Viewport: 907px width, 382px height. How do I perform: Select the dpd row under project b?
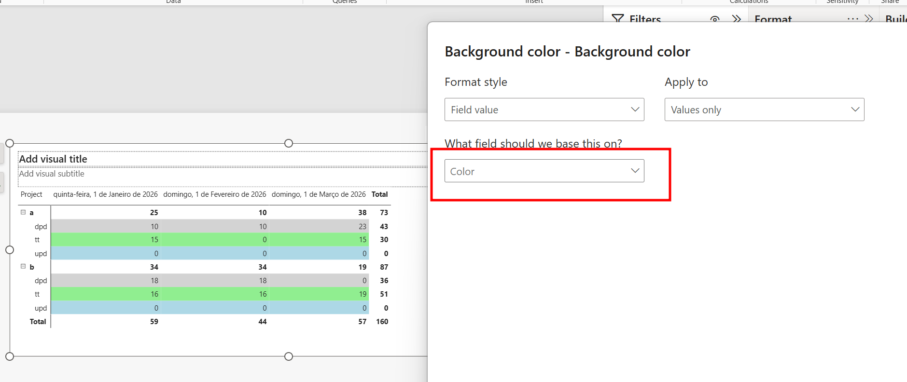(41, 280)
